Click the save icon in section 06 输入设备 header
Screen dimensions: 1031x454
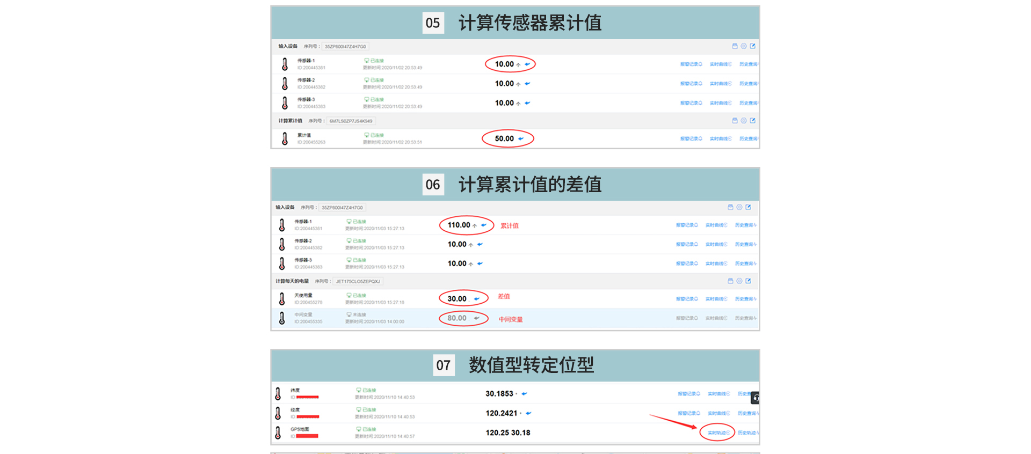coord(730,207)
